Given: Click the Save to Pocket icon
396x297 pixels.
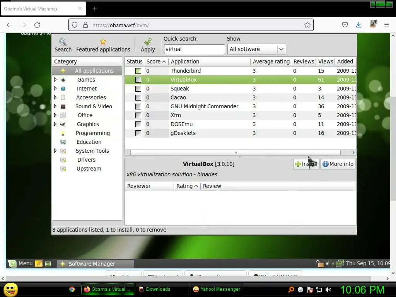Looking at the screenshot, I should click(345, 25).
